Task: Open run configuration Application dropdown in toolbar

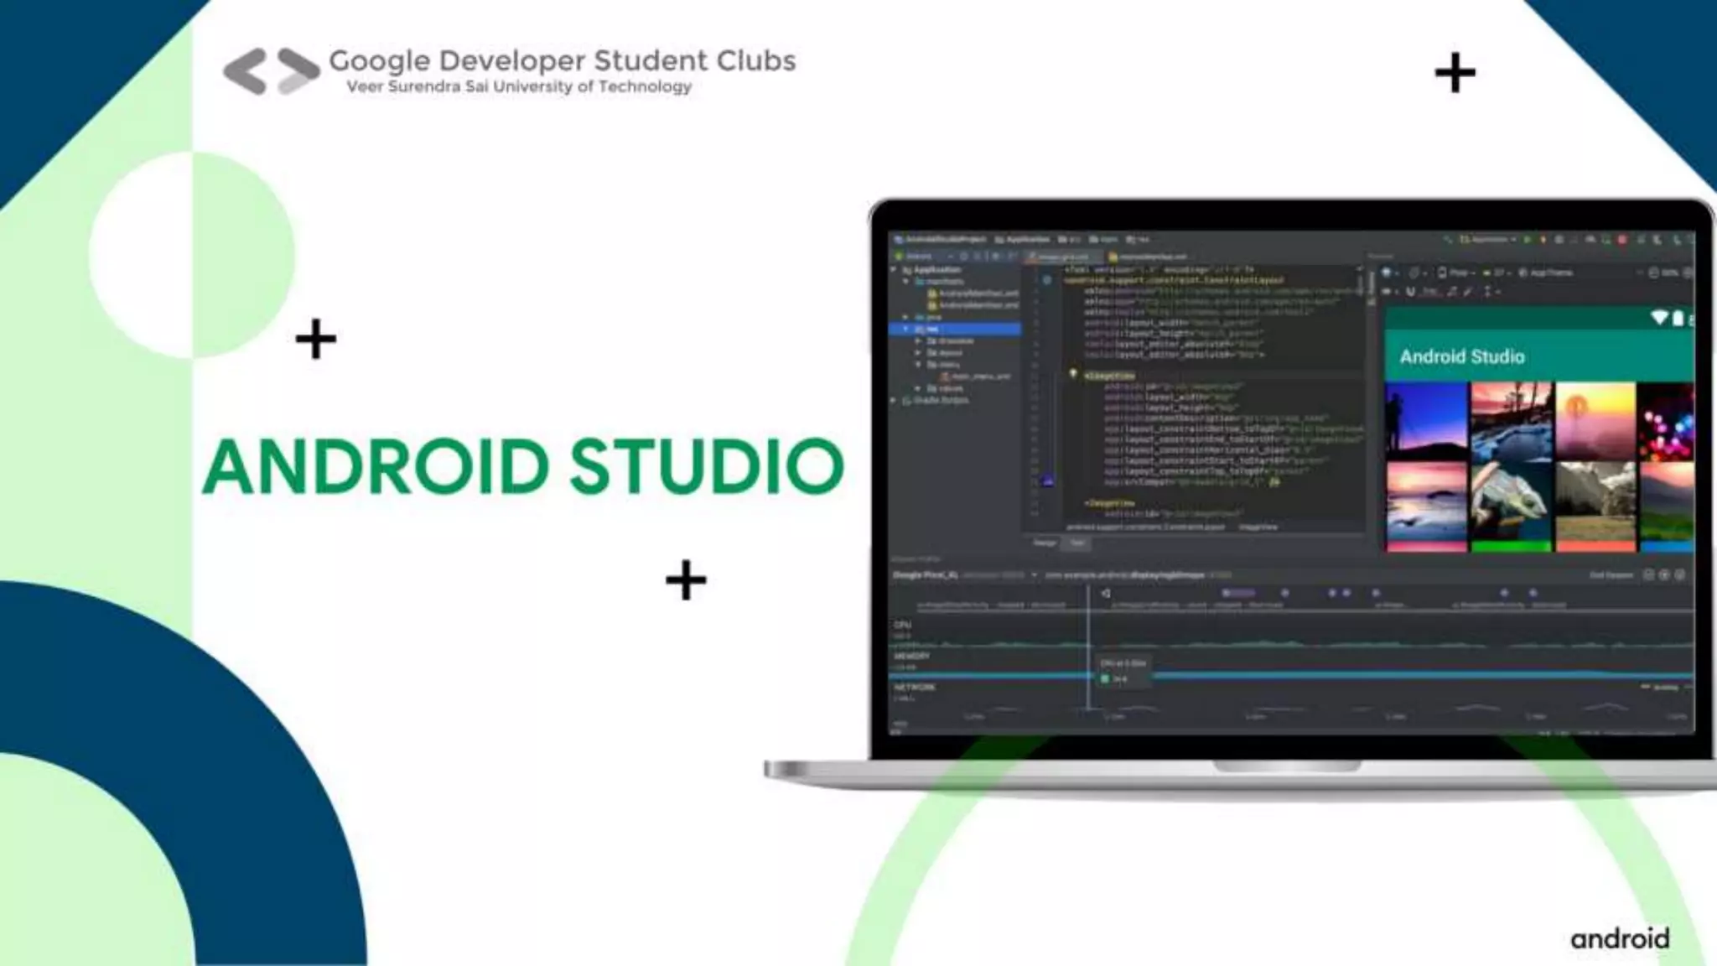Action: 1488,240
